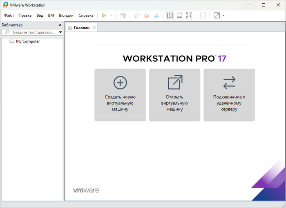Open the Файл menu
Image resolution: width=286 pixels, height=208 pixels.
coord(9,16)
